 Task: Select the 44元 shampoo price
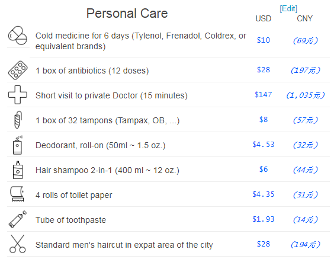[306, 170]
